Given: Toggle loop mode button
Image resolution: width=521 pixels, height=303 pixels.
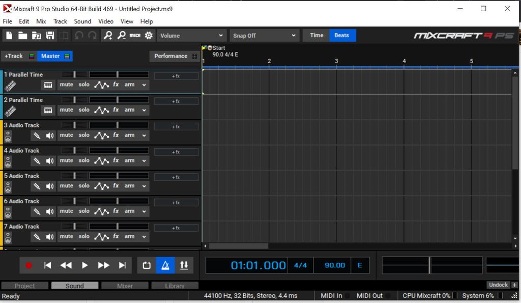Looking at the screenshot, I should coord(147,265).
